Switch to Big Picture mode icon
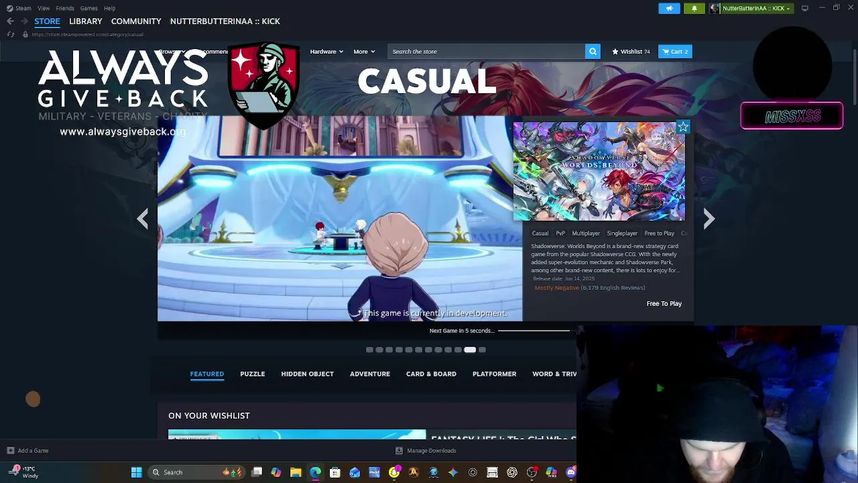The image size is (858, 483). [804, 8]
